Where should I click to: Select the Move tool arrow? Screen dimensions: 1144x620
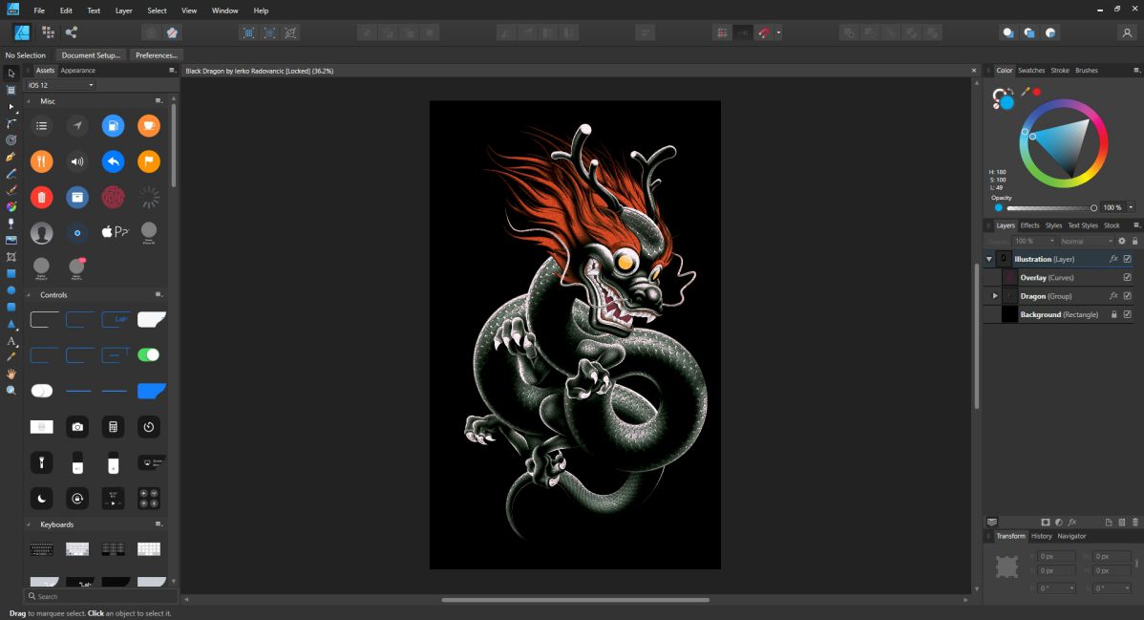point(11,73)
